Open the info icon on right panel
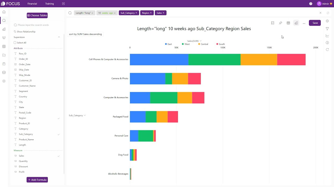 tap(327, 43)
